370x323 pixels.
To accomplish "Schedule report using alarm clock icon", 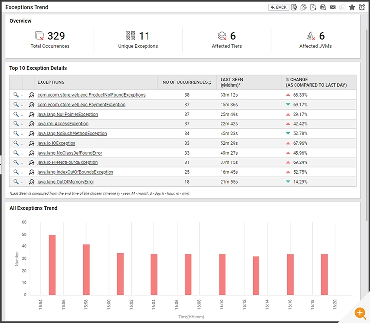I will click(x=362, y=7).
